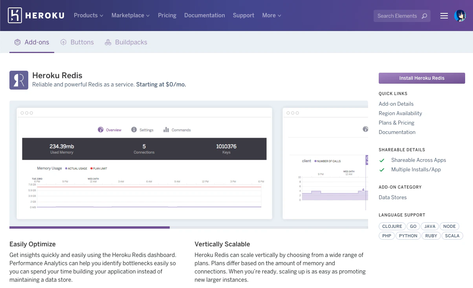Expand the Marketplace dropdown

[130, 15]
